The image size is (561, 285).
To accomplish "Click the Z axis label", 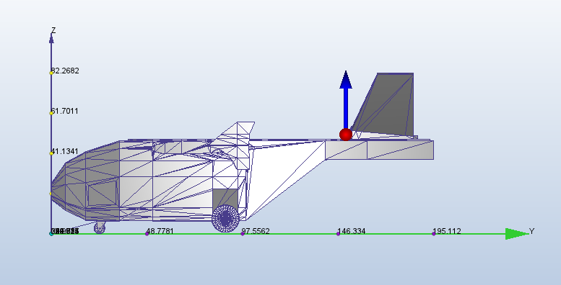I will 53,30.
